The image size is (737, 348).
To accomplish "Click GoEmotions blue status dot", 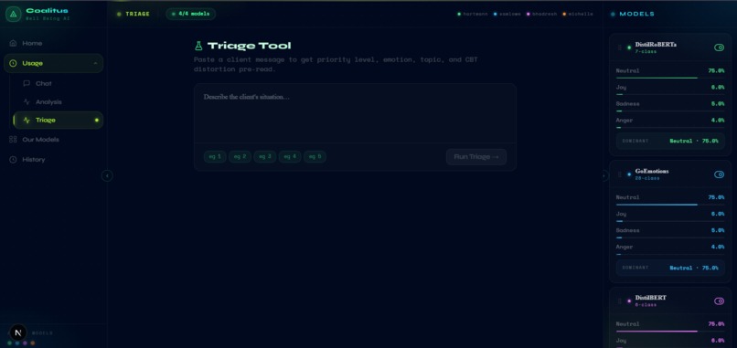I will tap(629, 174).
